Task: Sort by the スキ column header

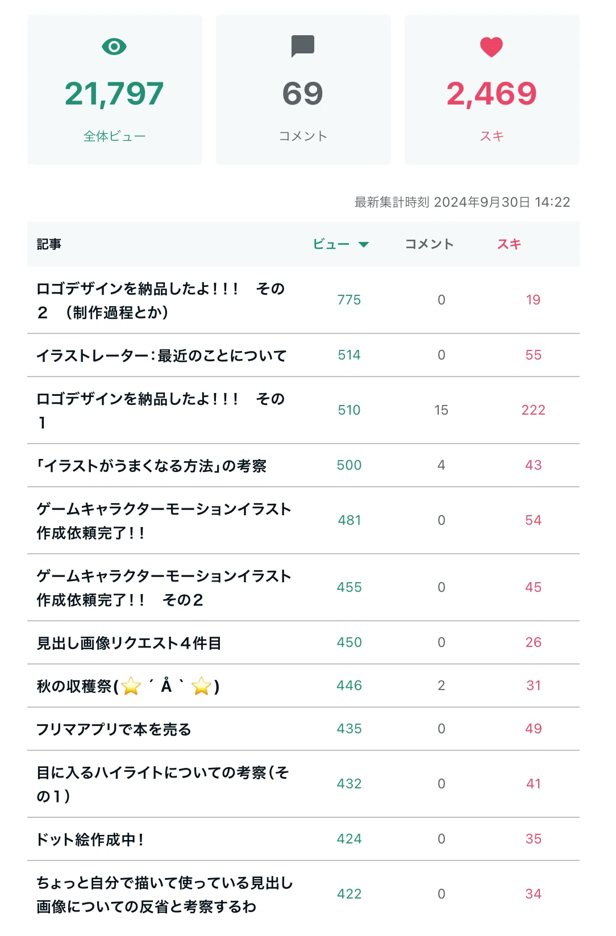Action: 509,244
